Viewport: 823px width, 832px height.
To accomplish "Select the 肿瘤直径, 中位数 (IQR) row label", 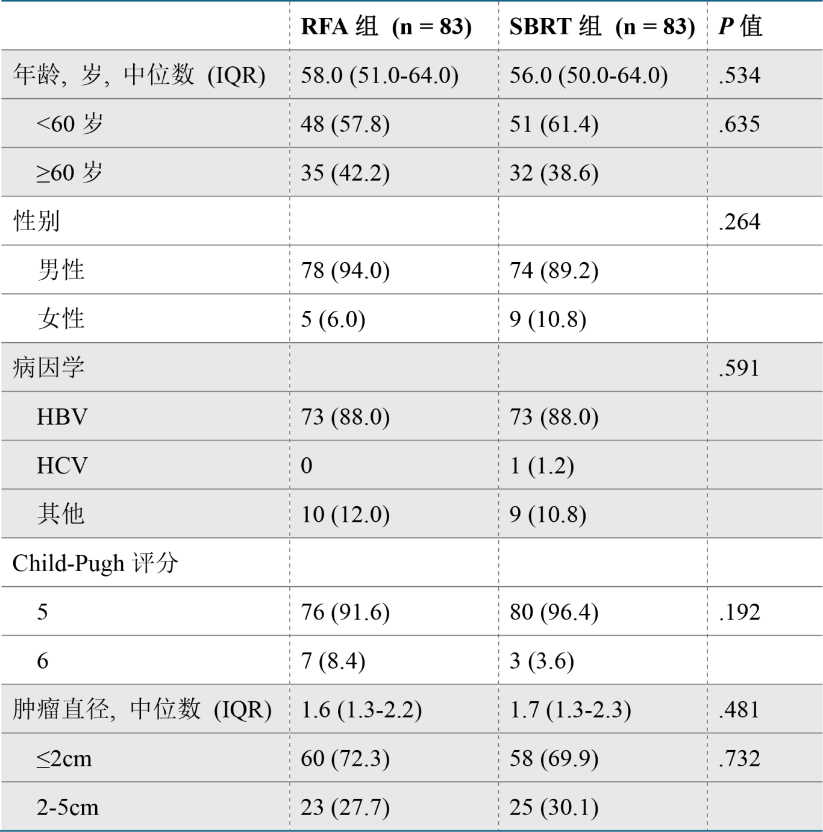I will (142, 710).
